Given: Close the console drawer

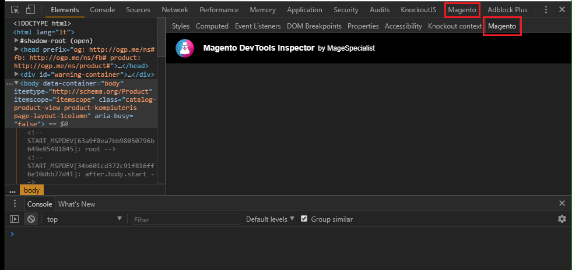Looking at the screenshot, I should point(562,204).
